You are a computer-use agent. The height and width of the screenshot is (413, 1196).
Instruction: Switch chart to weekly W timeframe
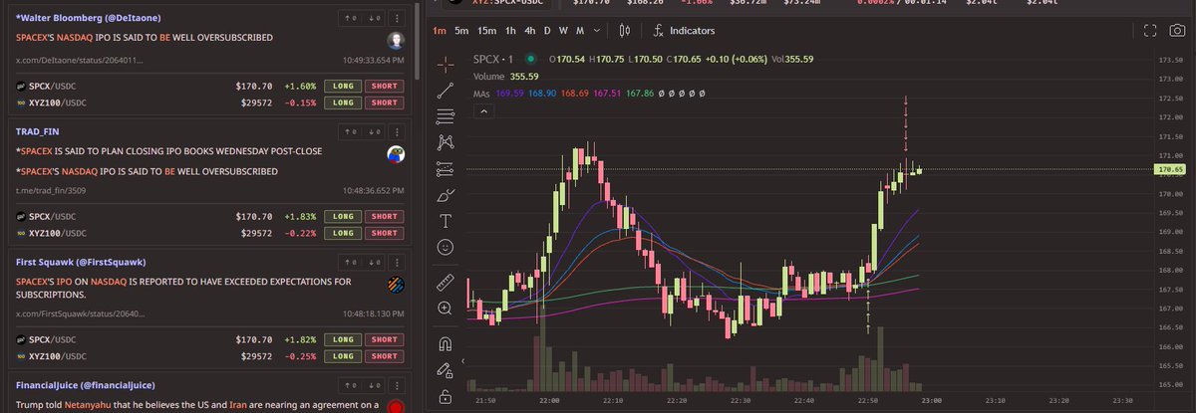[563, 30]
